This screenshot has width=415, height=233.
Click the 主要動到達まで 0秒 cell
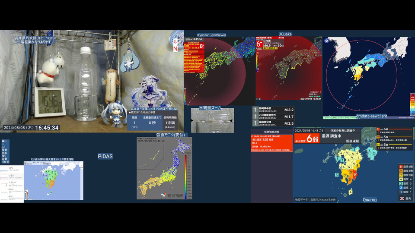(152, 122)
